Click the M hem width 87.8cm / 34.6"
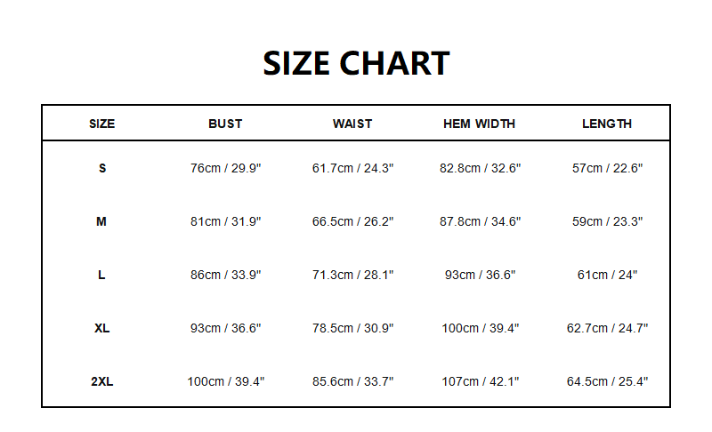This screenshot has height=432, width=712. coord(480,221)
